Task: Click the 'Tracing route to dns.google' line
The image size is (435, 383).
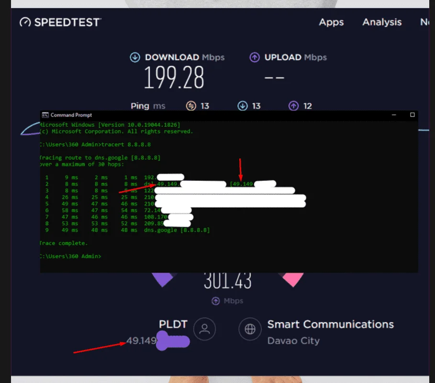Action: [x=100, y=158]
